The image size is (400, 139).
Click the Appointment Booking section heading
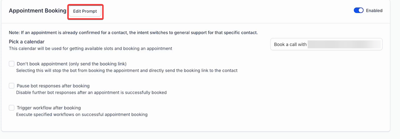pyautogui.click(x=37, y=11)
